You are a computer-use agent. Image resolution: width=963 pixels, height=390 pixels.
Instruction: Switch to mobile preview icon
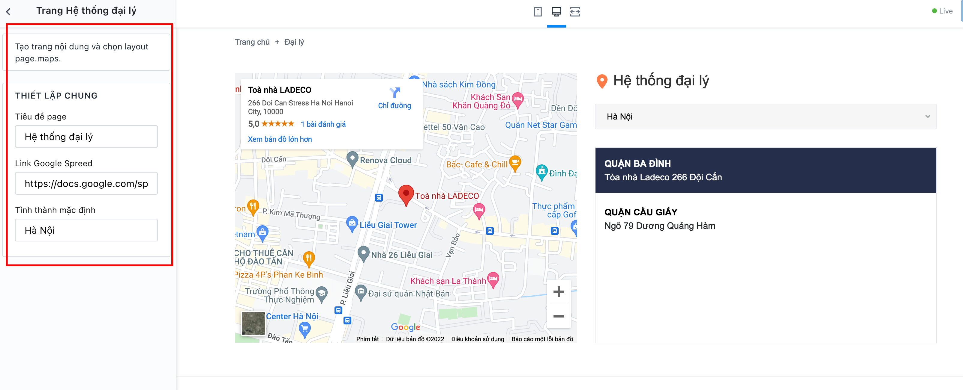point(538,12)
